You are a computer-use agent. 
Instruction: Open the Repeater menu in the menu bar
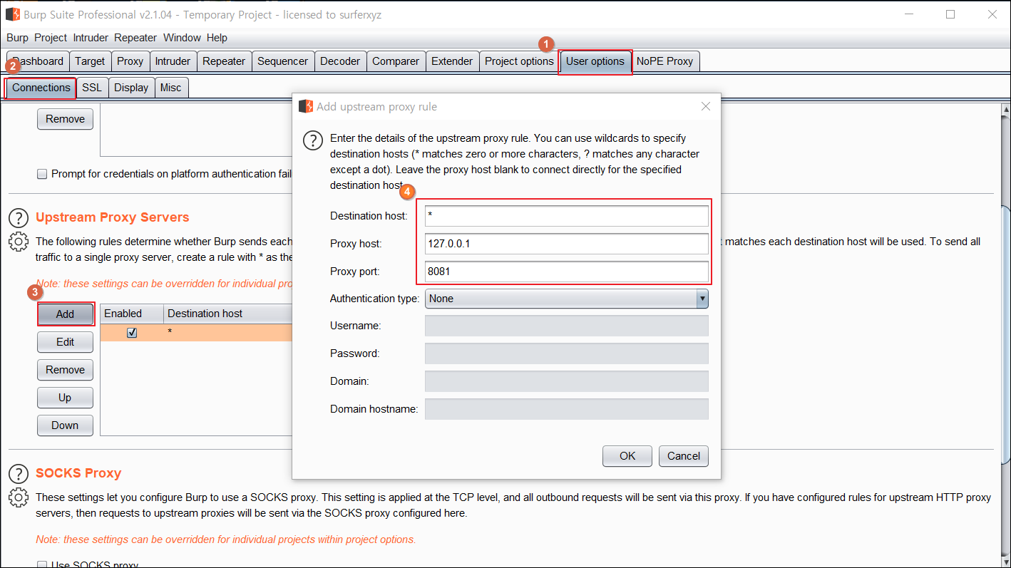[x=135, y=38]
